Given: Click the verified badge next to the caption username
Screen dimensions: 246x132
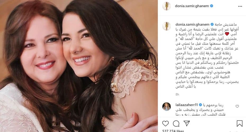Looking at the screenshot, I should coord(212,24).
